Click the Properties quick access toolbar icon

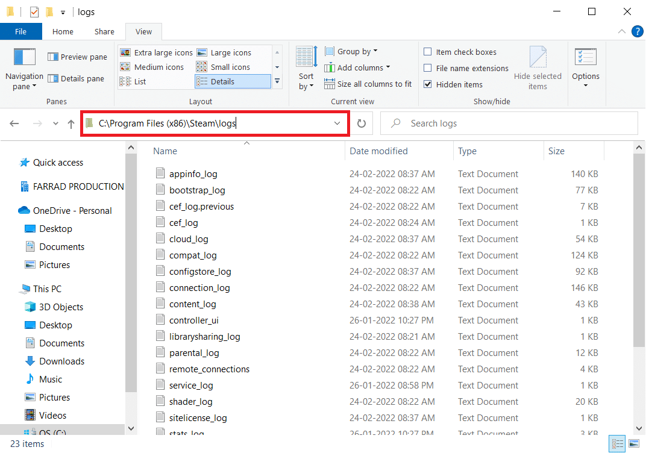click(x=34, y=12)
